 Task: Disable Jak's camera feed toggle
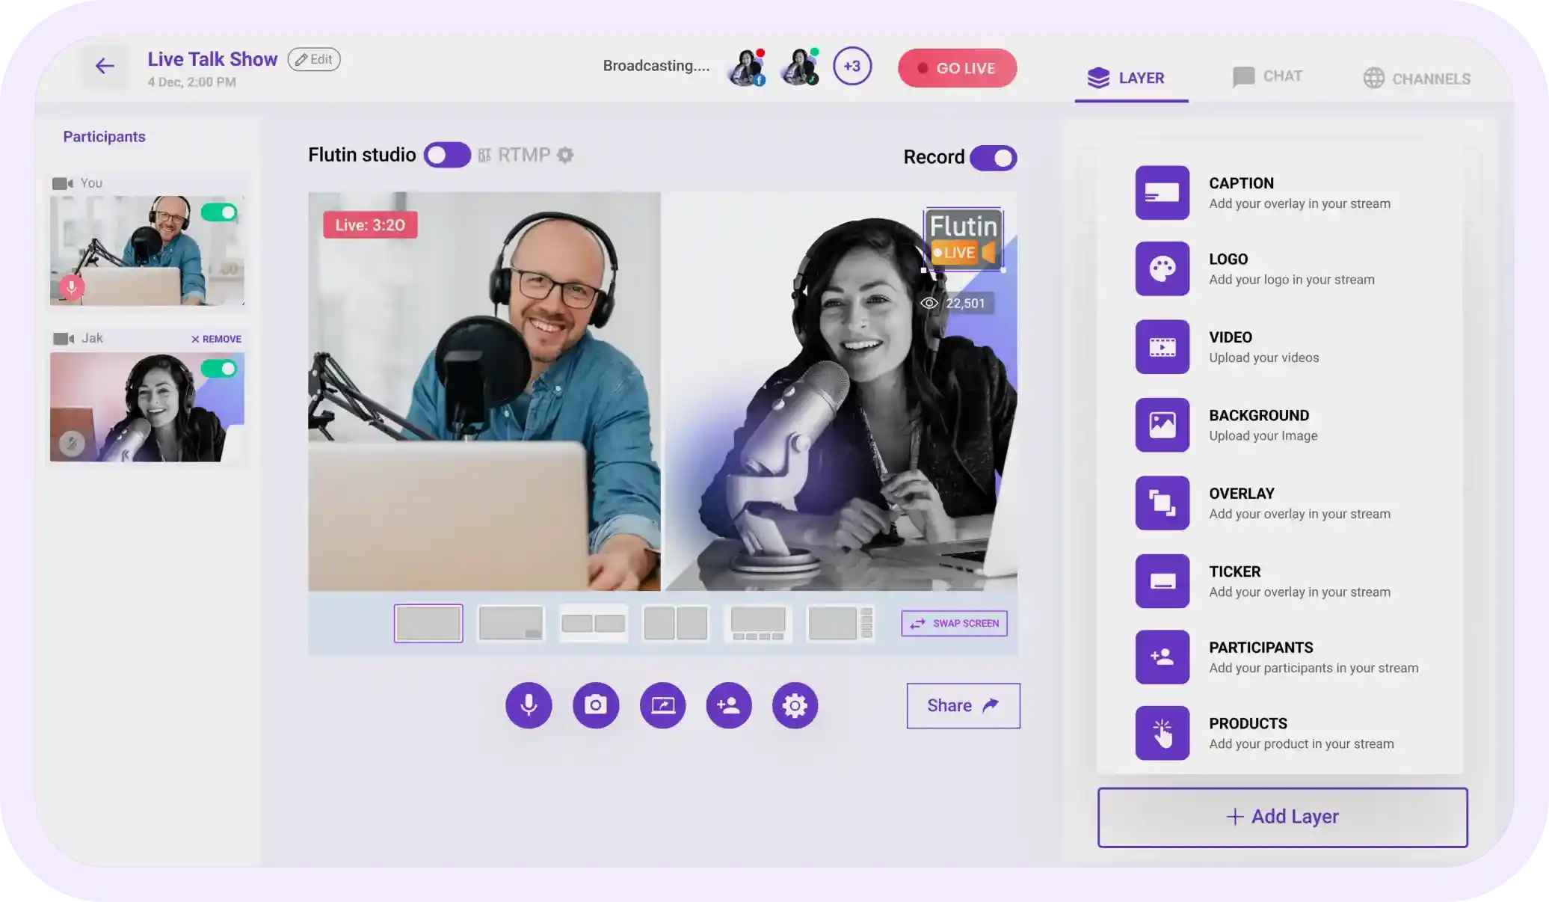[x=219, y=369]
